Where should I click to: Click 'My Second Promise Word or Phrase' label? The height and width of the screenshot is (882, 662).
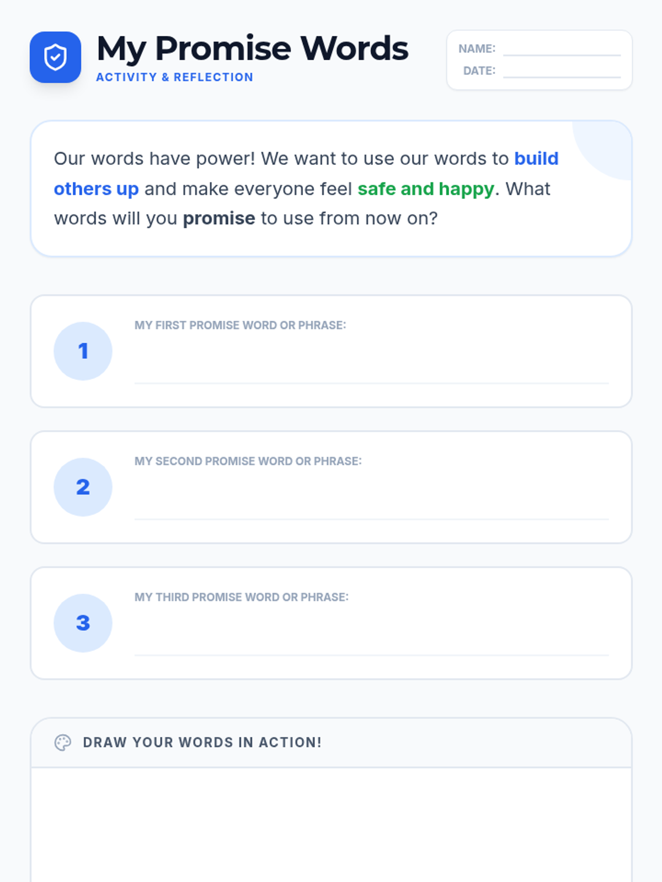[x=248, y=461]
